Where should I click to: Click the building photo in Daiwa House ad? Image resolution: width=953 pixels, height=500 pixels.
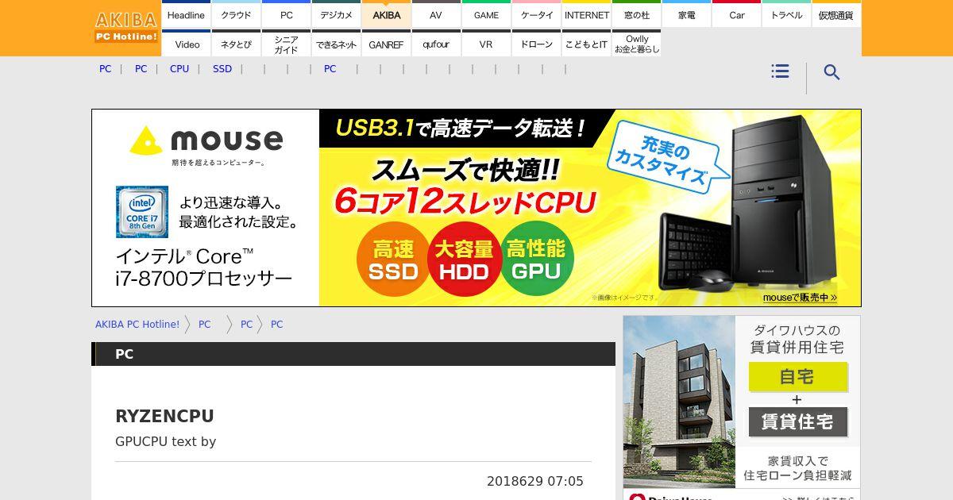679,402
